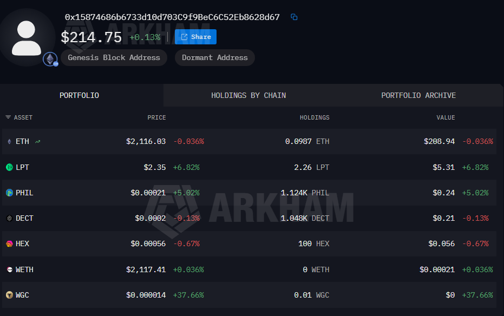504x316 pixels.
Task: Sort by the VALUE column header
Action: (x=446, y=117)
